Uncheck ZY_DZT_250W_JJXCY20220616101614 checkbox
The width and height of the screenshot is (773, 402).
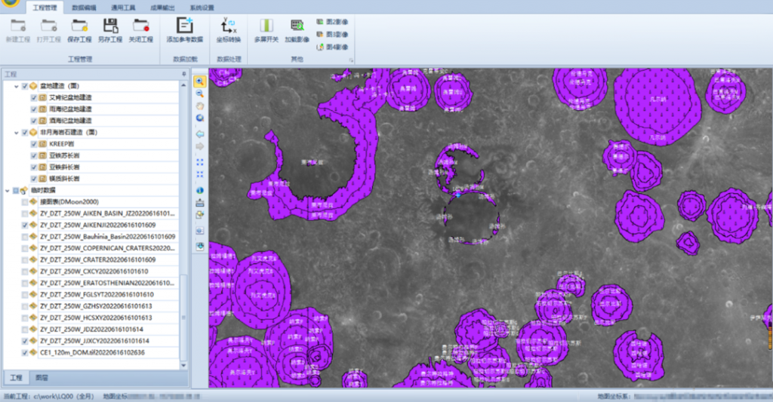[x=25, y=341]
